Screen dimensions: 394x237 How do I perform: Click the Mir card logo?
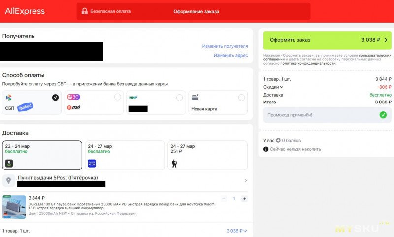point(133,97)
